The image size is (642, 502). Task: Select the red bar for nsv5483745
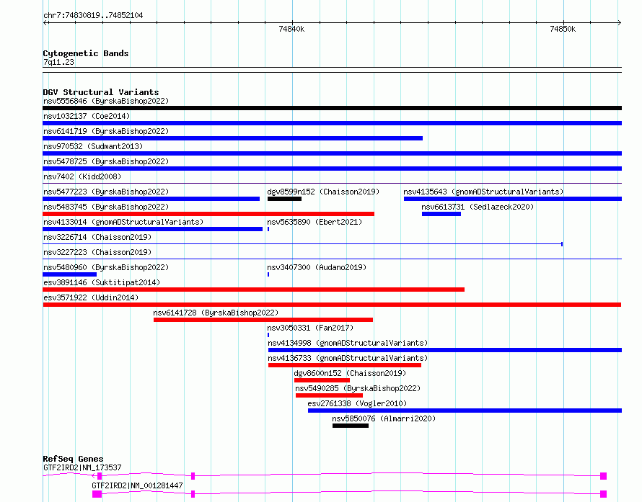click(x=208, y=214)
